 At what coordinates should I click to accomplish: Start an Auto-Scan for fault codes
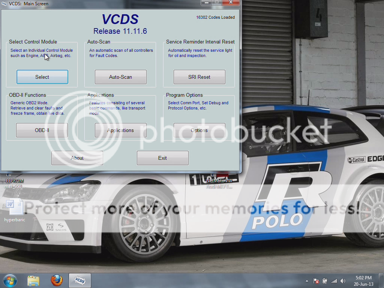point(120,76)
